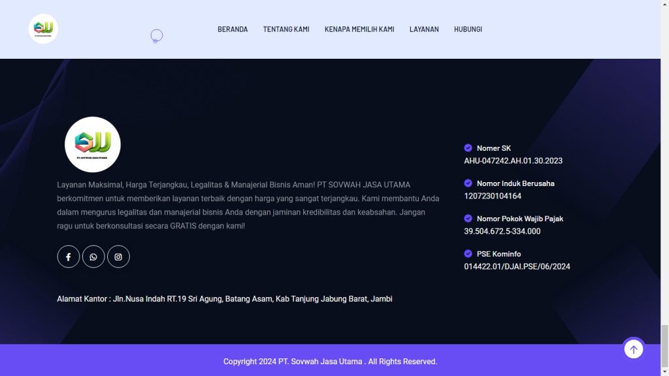The image size is (669, 376).
Task: Click the PSE Kominfo registration number
Action: pos(517,266)
